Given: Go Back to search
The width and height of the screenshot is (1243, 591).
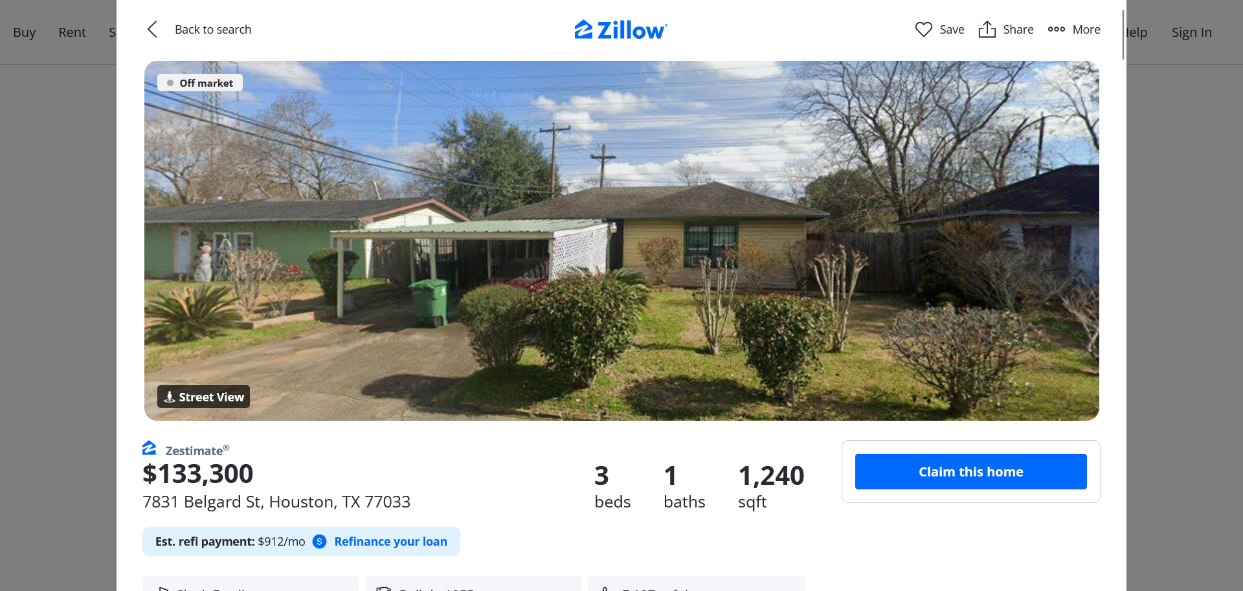Looking at the screenshot, I should [x=213, y=29].
